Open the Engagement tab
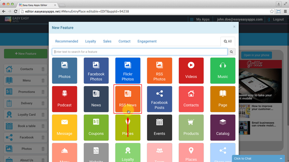The image size is (289, 162). pyautogui.click(x=147, y=41)
